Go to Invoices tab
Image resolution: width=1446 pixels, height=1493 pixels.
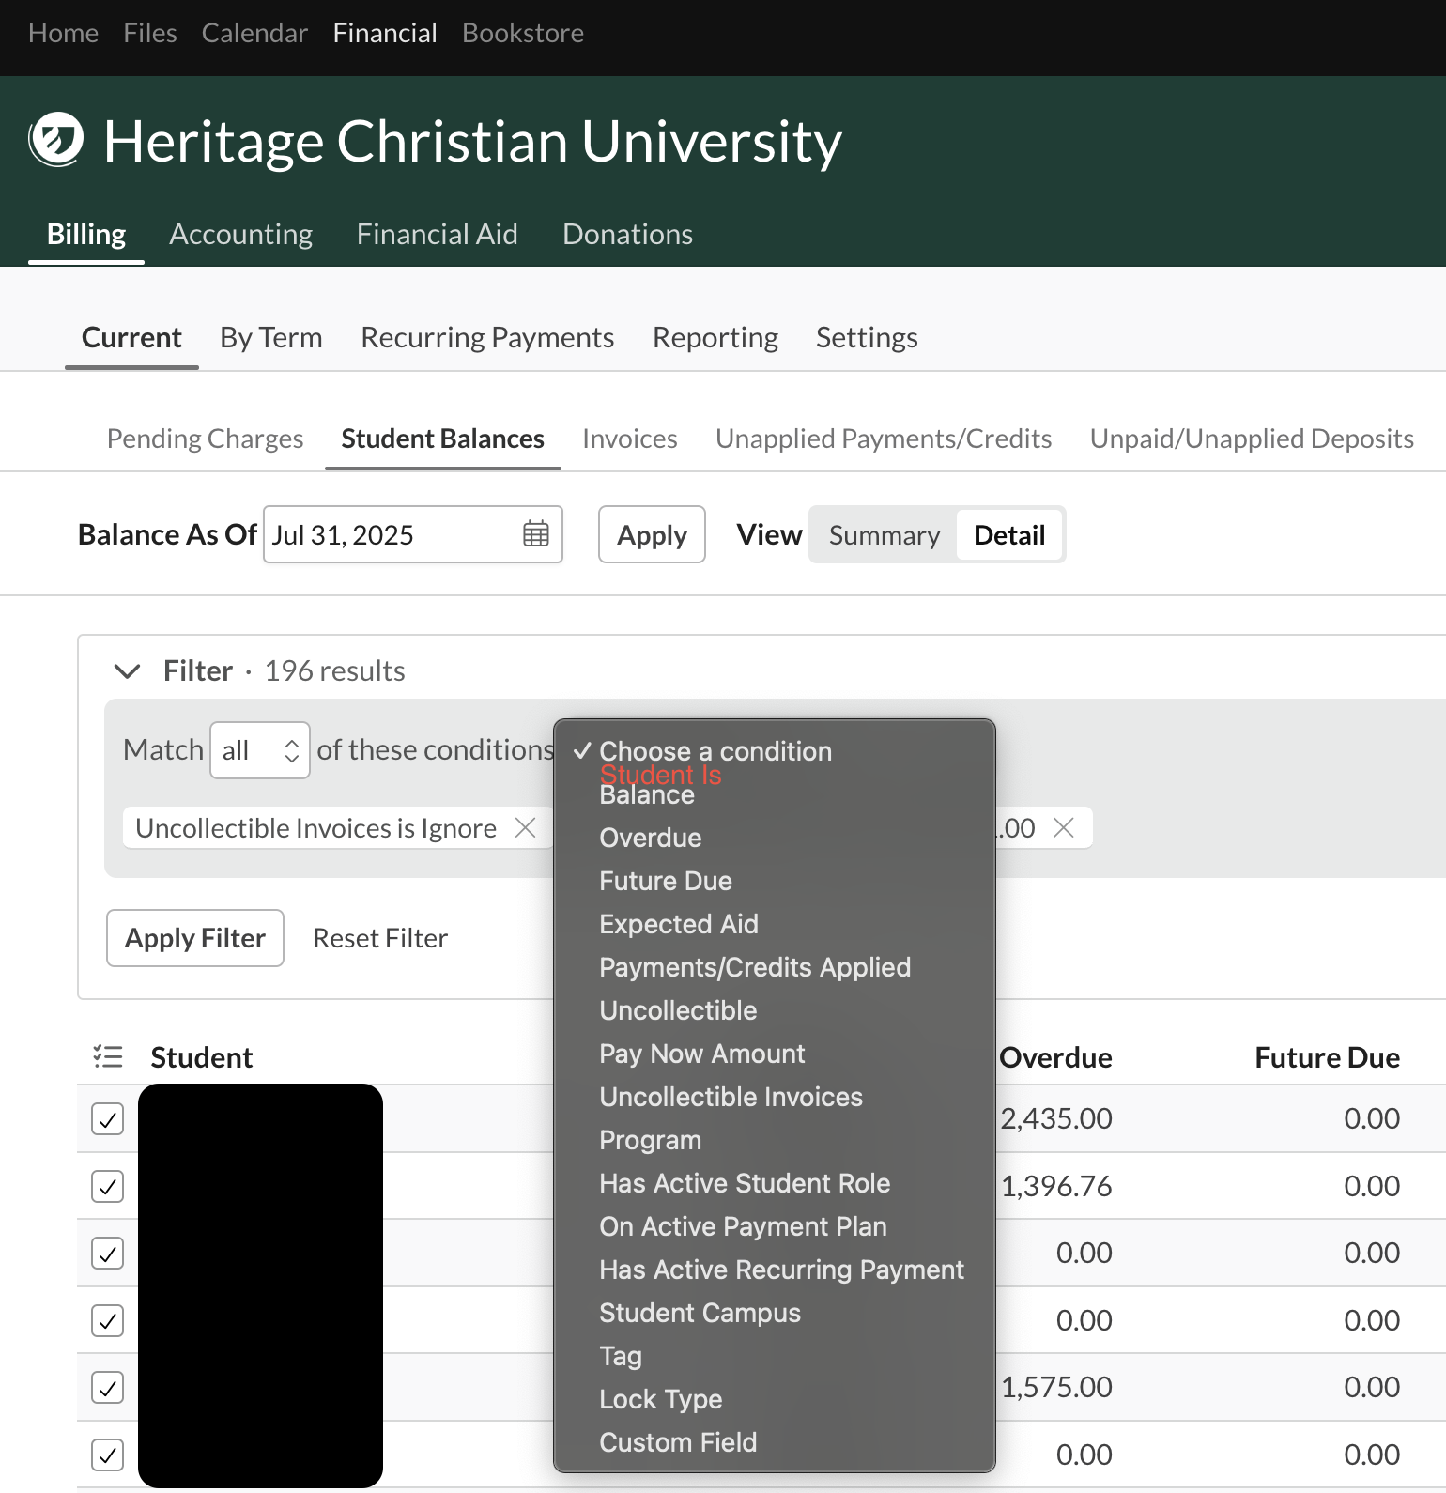tap(630, 439)
